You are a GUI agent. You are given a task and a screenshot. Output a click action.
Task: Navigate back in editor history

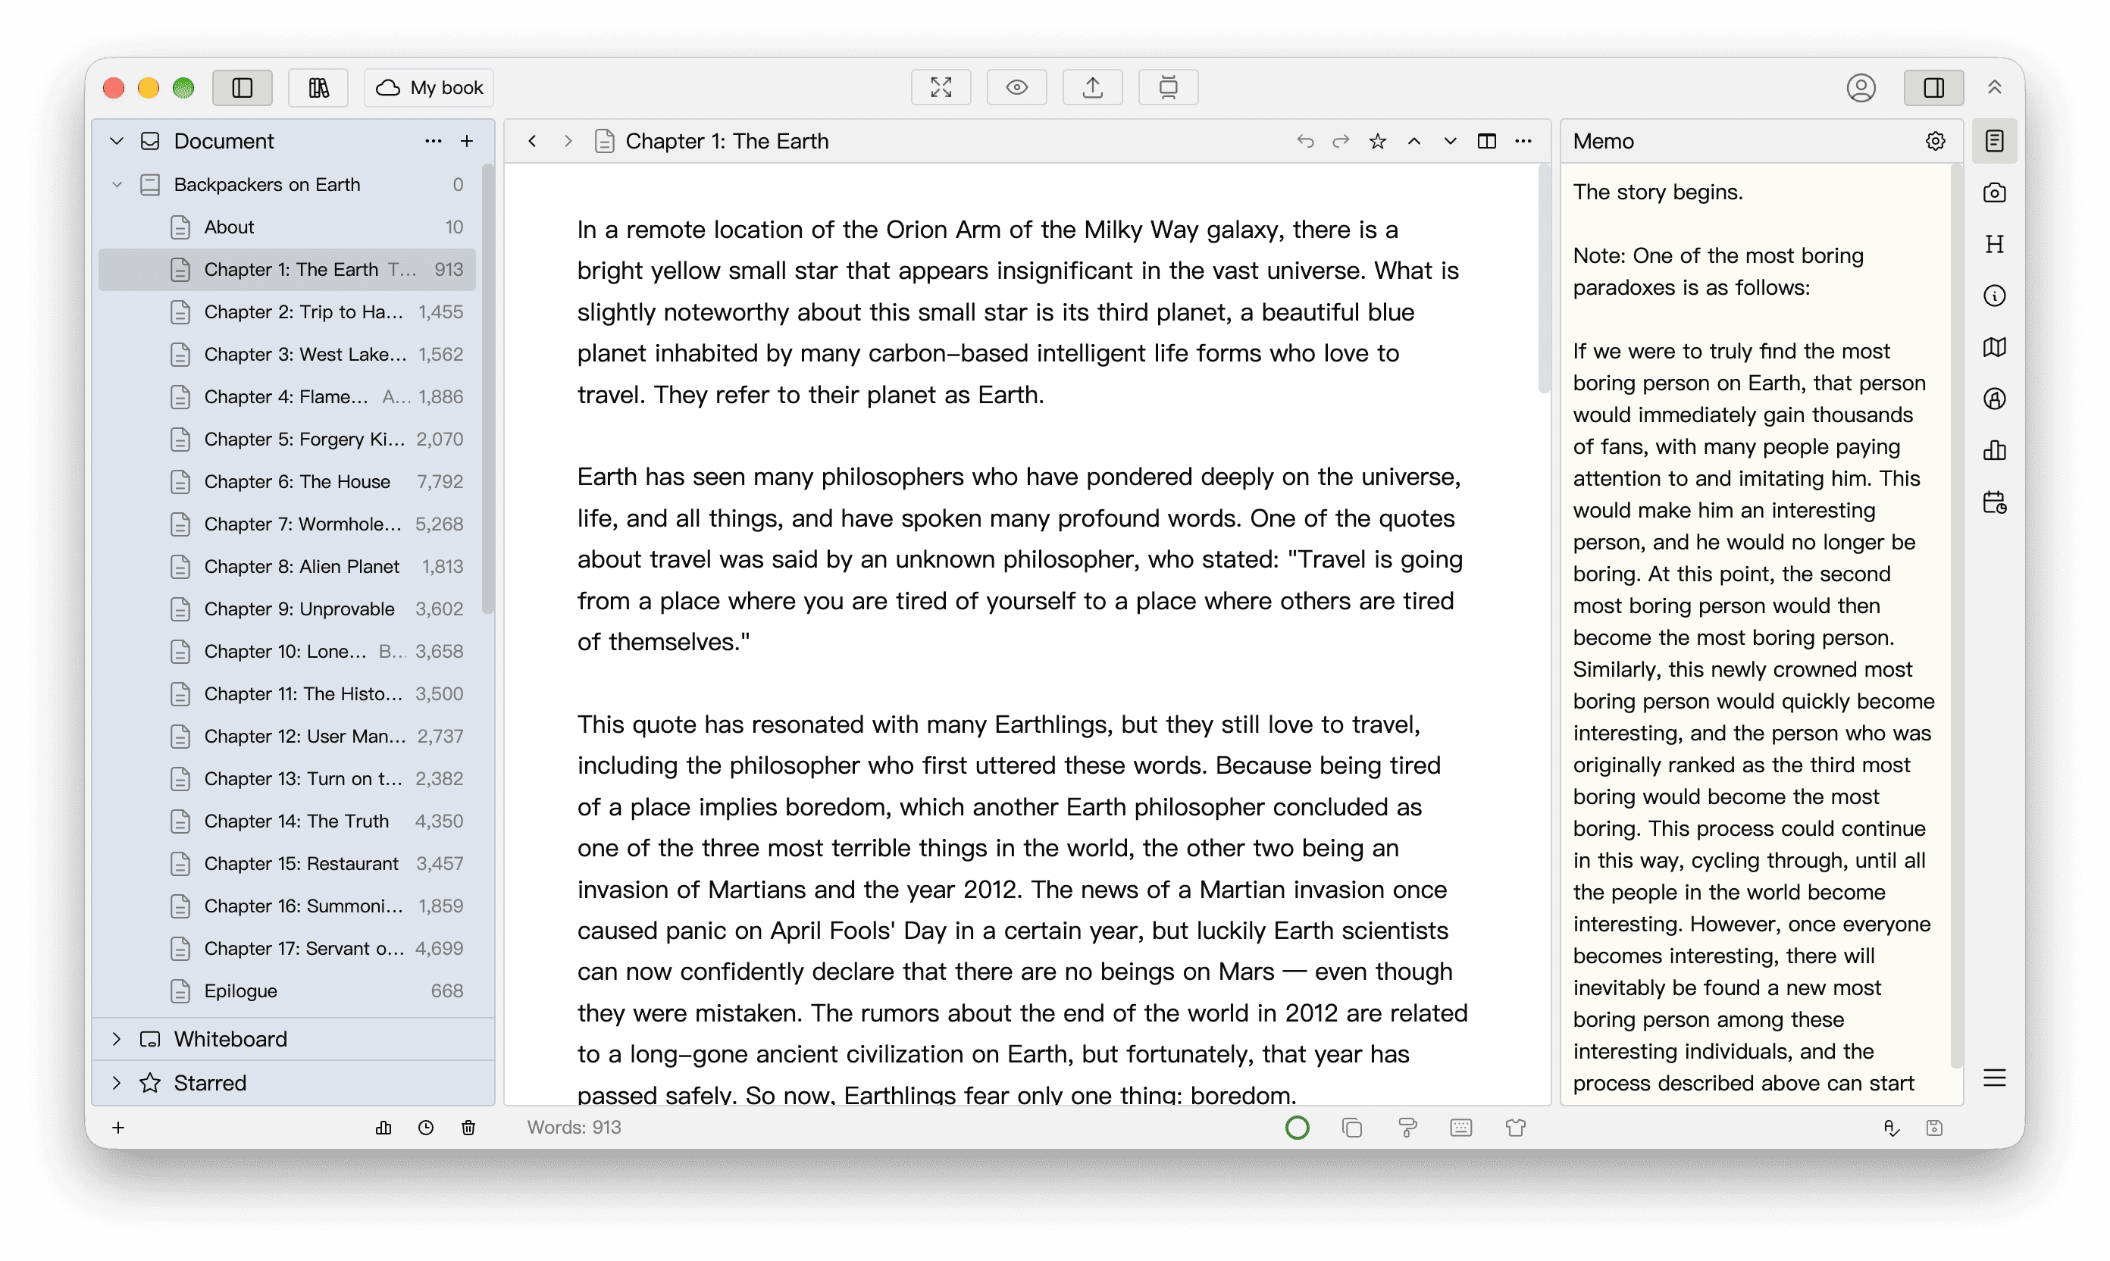(x=532, y=141)
